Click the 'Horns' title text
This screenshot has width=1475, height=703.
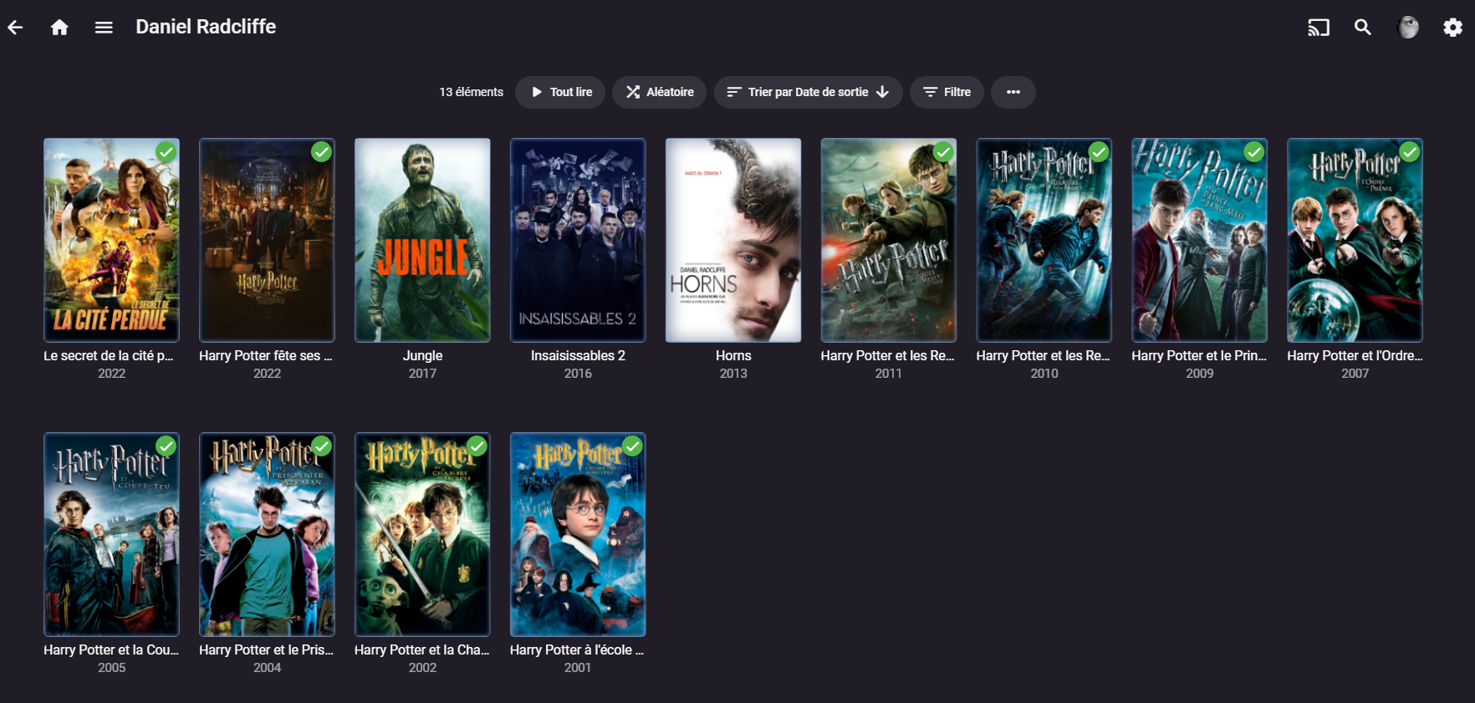tap(733, 355)
